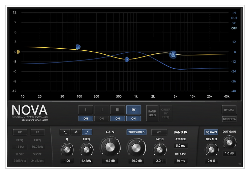Image resolution: width=246 pixels, height=173 pixels.
Task: Click the attack value field 5.0 ms
Action: pos(181,146)
